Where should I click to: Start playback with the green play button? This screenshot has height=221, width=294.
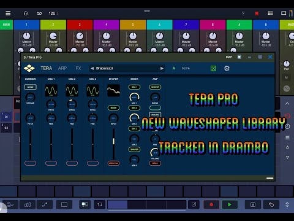tap(230, 204)
